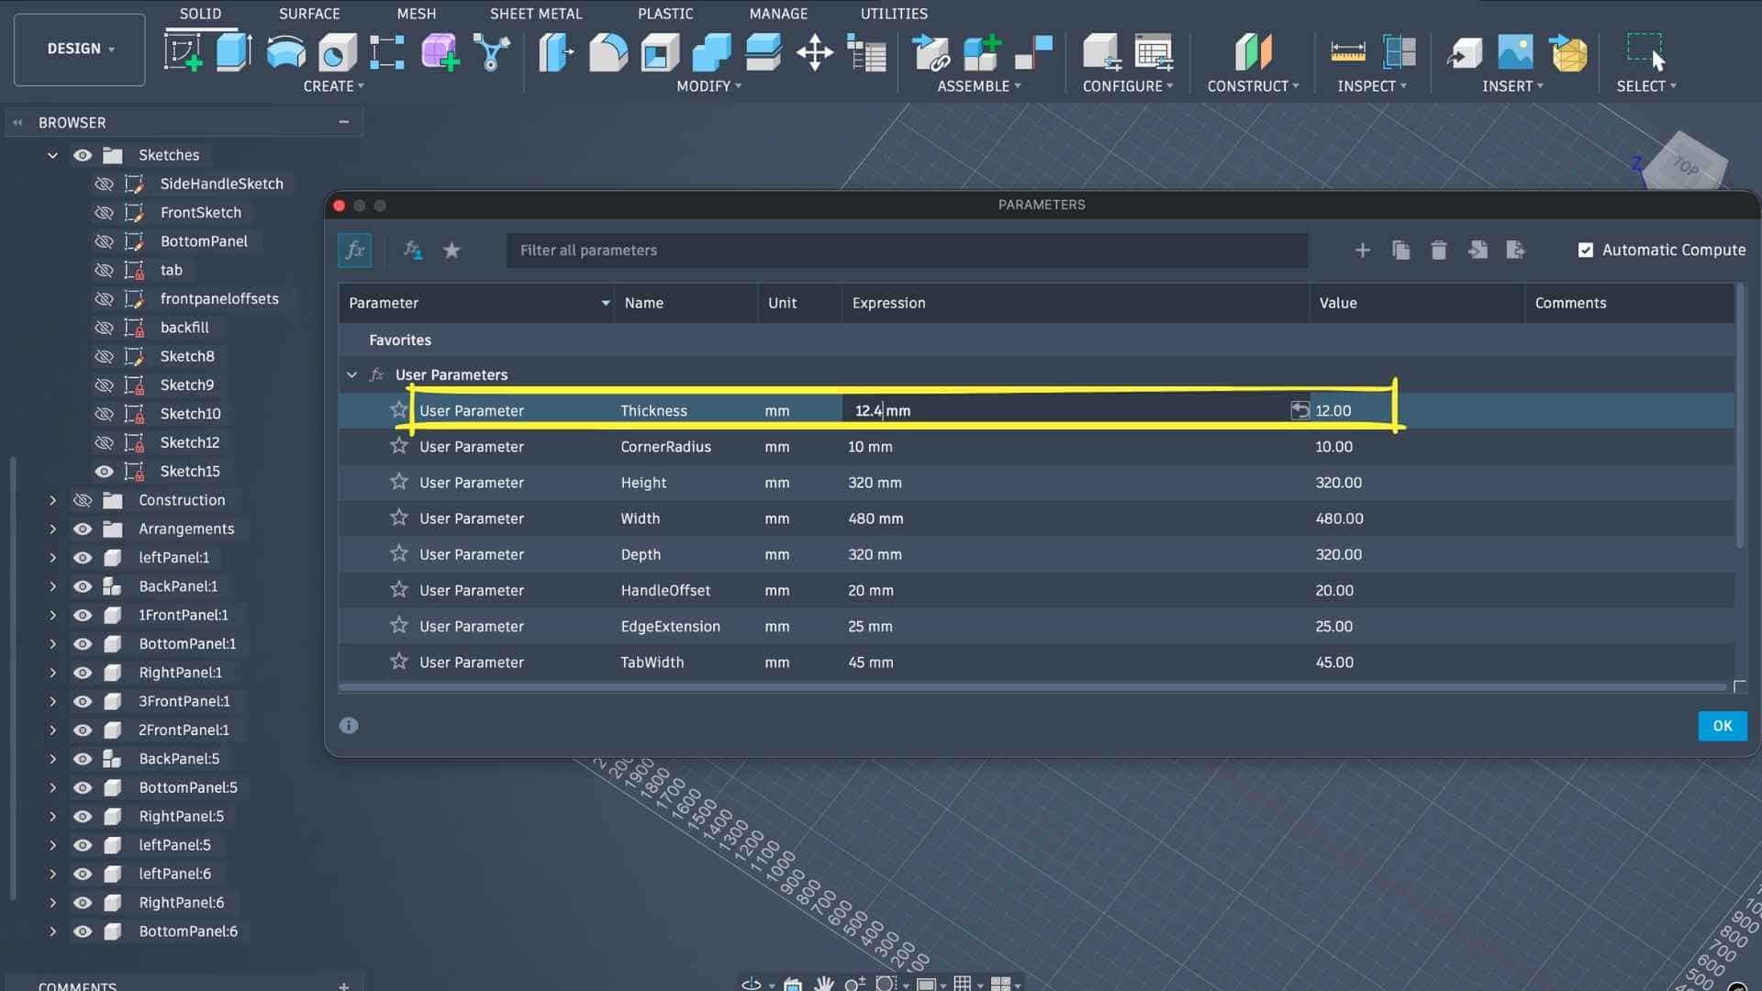Screen dimensions: 1762x991
Task: Select the Create Sketch tool
Action: (183, 52)
